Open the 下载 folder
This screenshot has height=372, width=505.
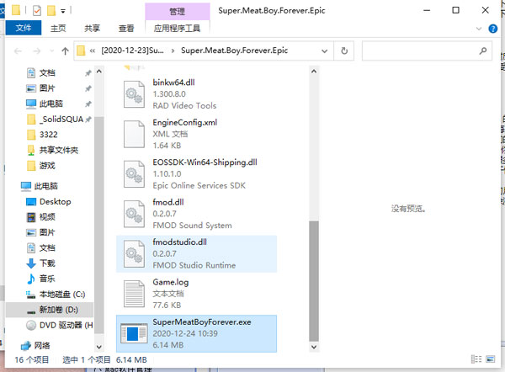pos(47,263)
